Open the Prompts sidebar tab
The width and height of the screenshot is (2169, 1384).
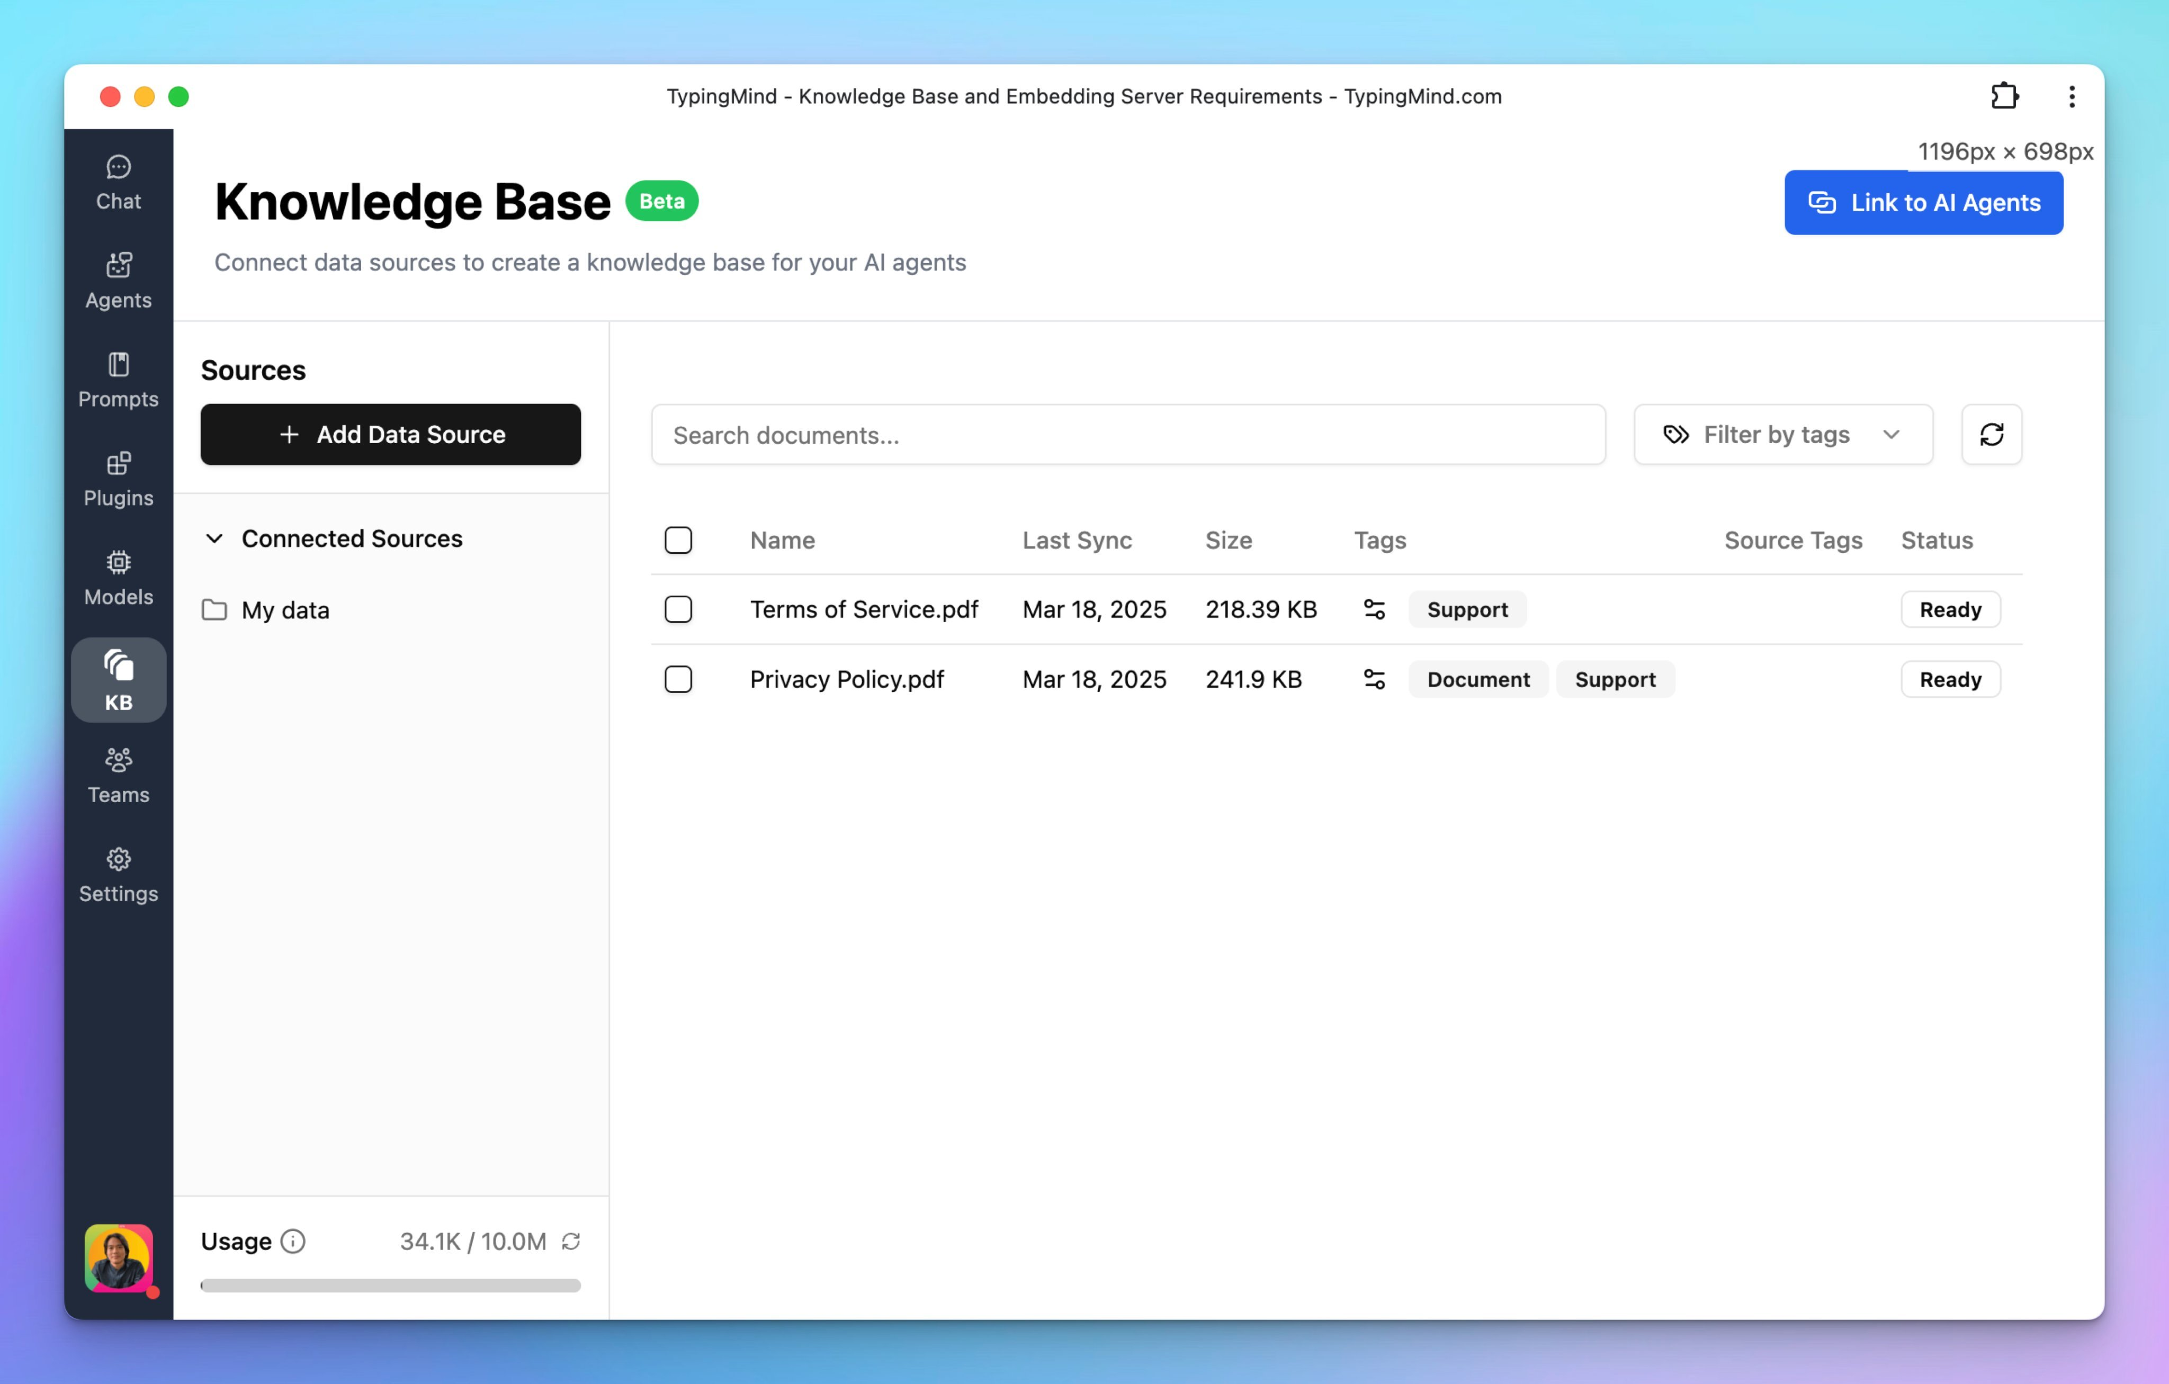point(118,380)
